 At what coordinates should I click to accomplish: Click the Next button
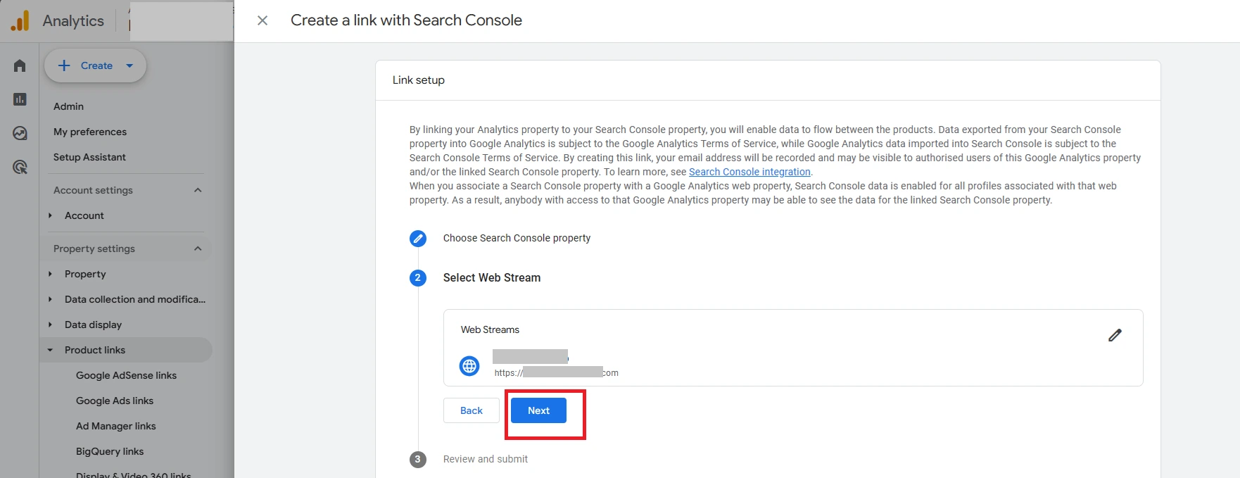[x=538, y=410]
